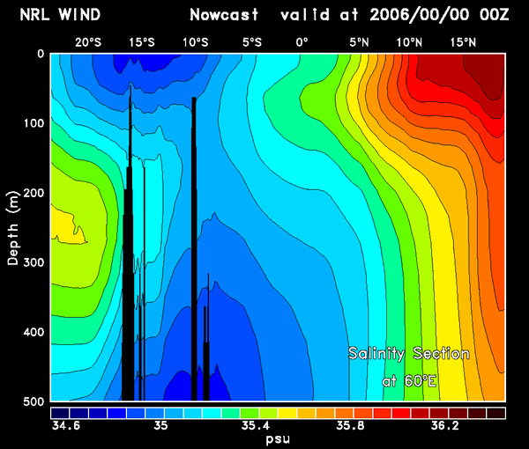529x449 pixels.
Task: Click the dark maroon high-salinity region at top right
Action: (488, 74)
